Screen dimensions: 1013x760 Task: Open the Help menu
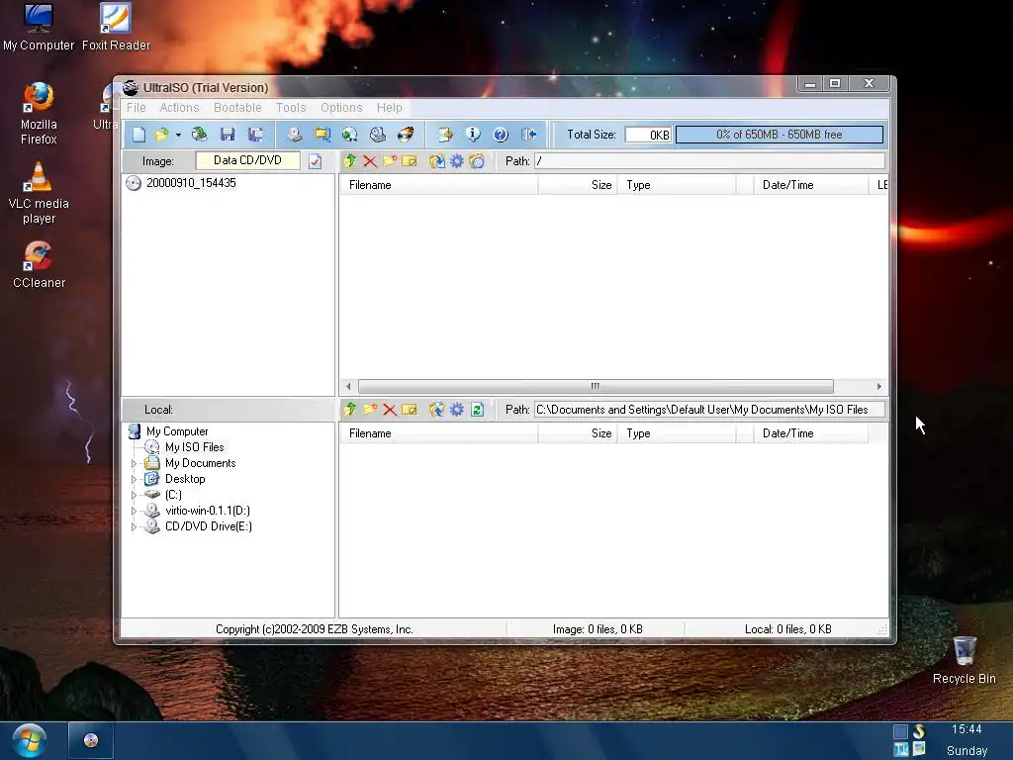coord(390,107)
